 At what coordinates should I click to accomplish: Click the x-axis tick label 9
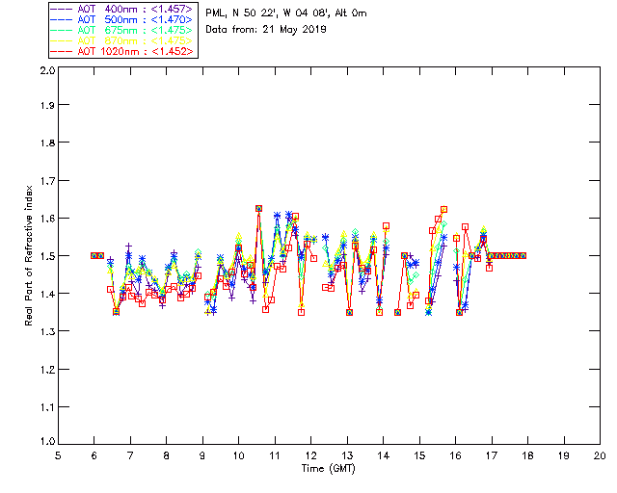[202, 455]
